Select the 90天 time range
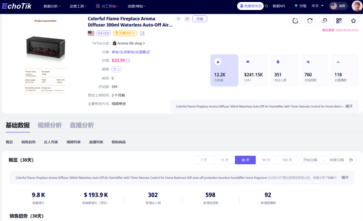The height and width of the screenshot is (221, 363). [x=266, y=160]
